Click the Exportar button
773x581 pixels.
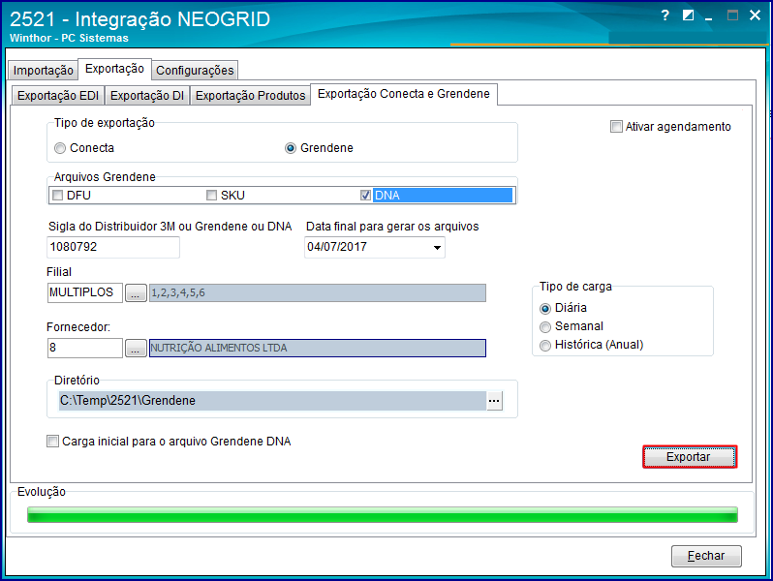(689, 457)
